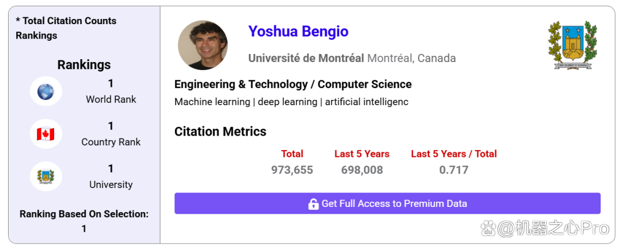Click the Machine learning keyword
The width and height of the screenshot is (622, 250).
(x=212, y=102)
